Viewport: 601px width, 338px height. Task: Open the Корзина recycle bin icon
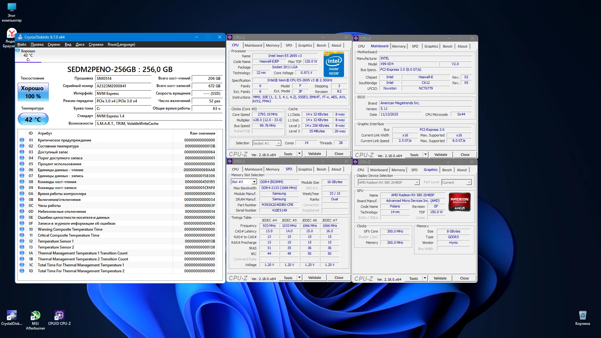point(583,318)
